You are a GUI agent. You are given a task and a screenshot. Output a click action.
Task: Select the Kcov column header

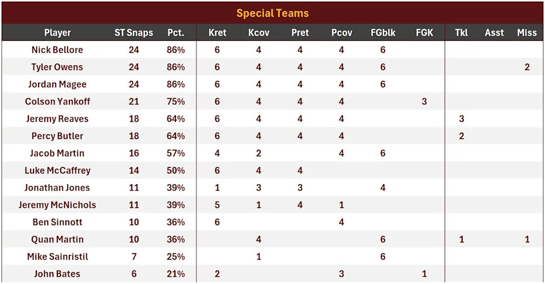[259, 32]
